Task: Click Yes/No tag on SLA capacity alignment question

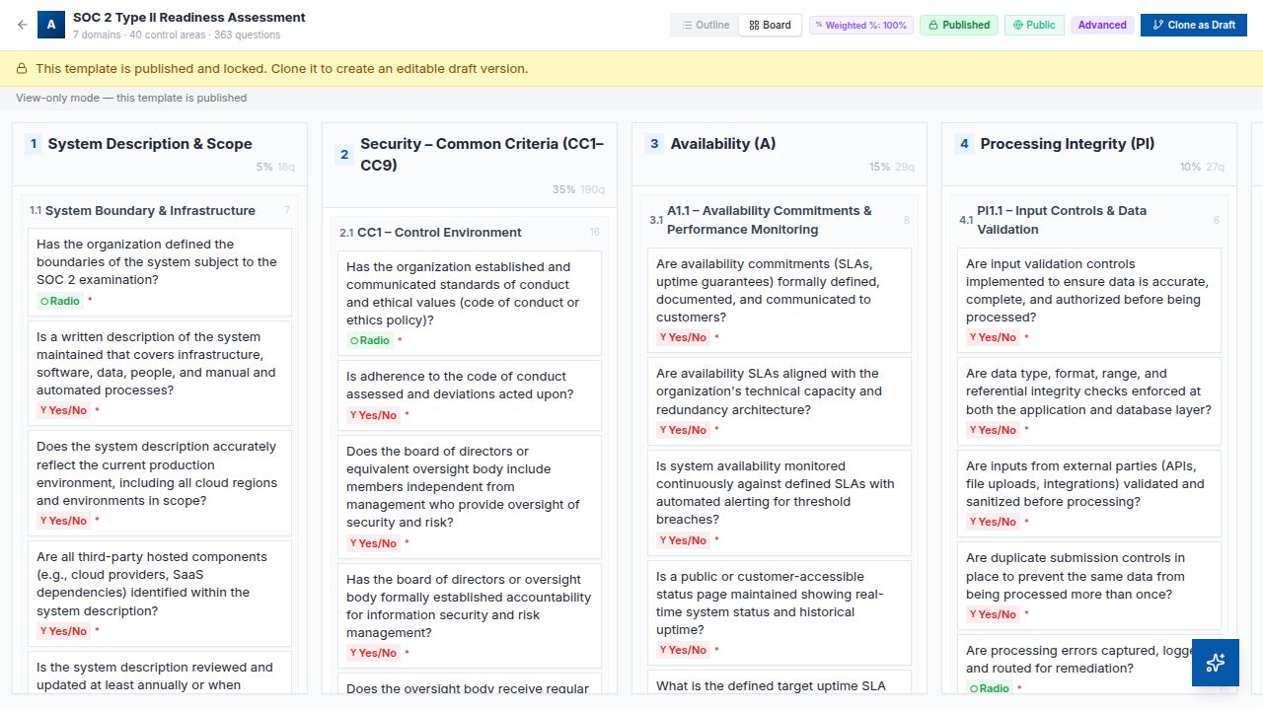Action: [x=683, y=430]
